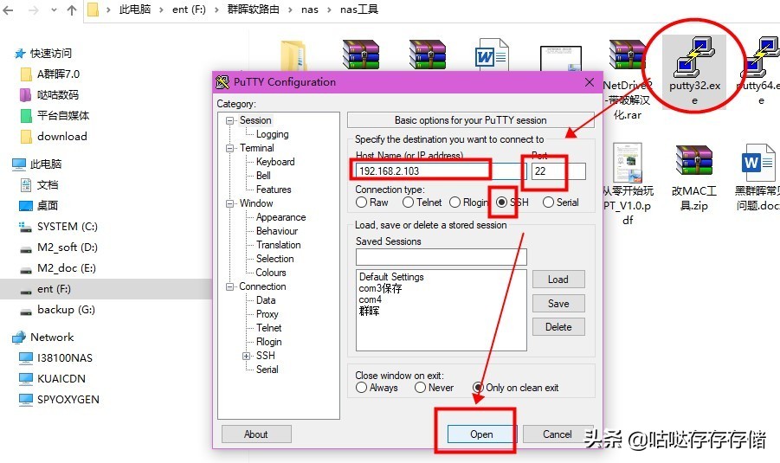This screenshot has height=463, width=780.
Task: Expand the SSH tree node
Action: pos(246,356)
